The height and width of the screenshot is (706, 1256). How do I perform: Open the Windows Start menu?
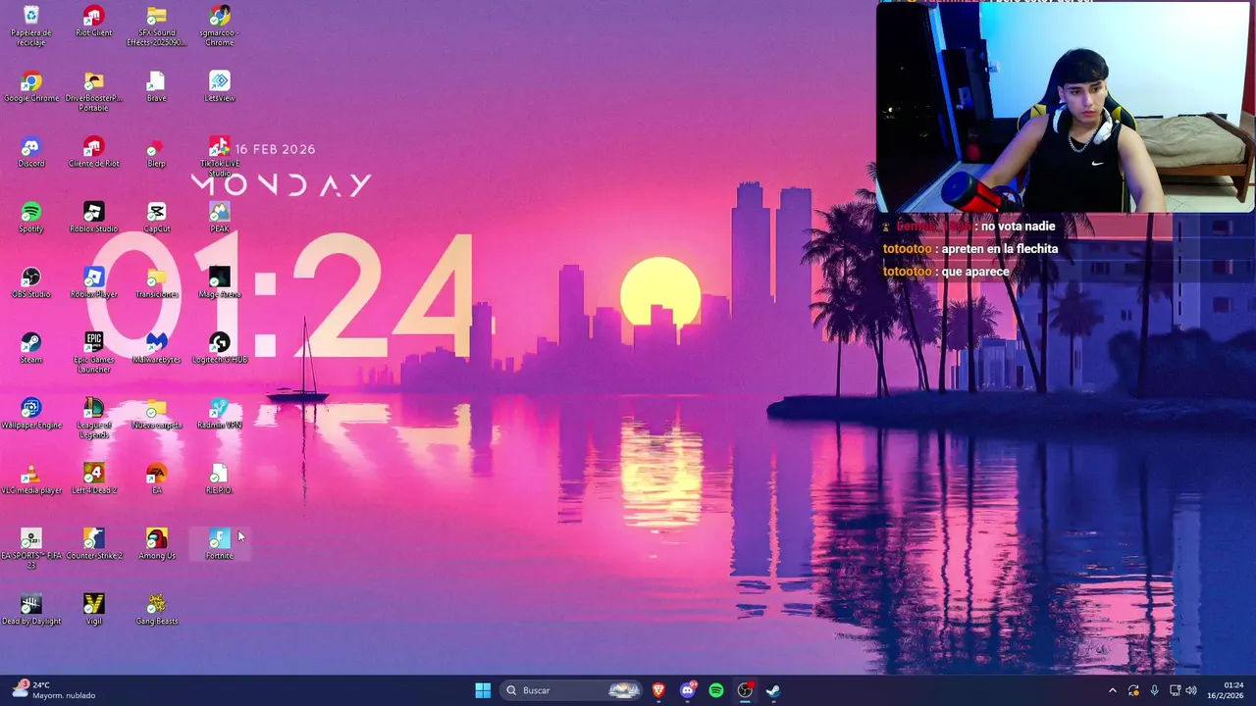tap(483, 690)
